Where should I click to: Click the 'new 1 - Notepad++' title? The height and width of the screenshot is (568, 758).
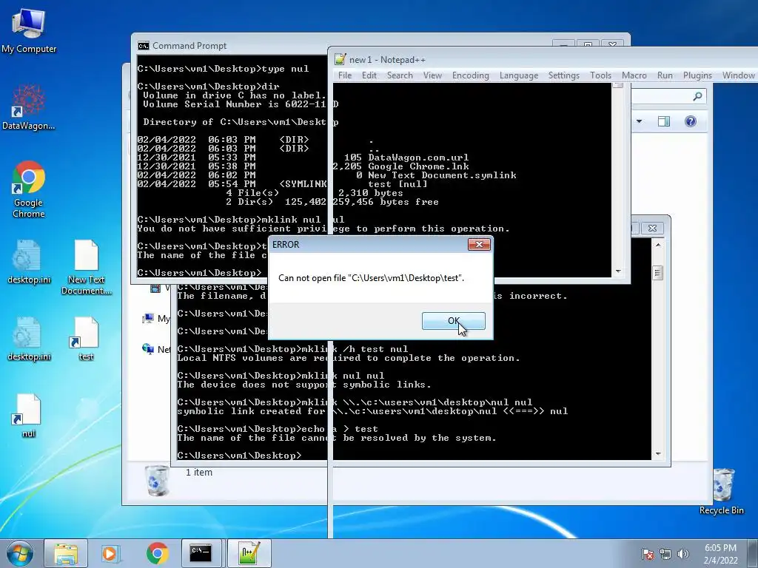point(387,60)
